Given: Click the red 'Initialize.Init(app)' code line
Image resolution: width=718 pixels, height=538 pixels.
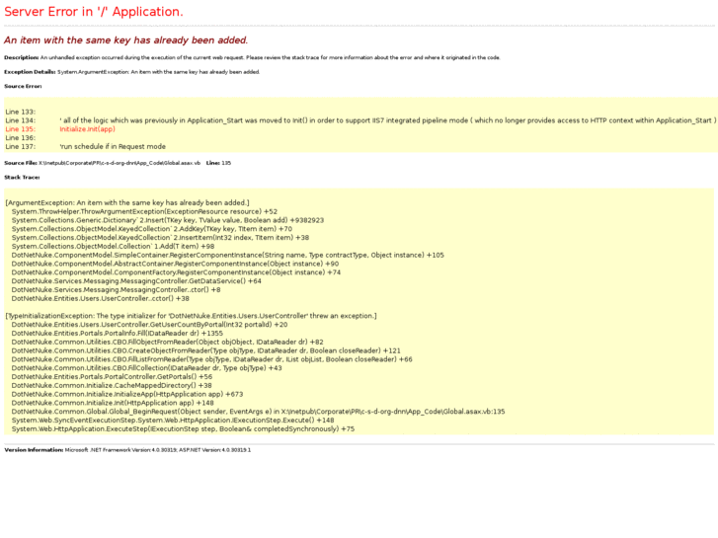Looking at the screenshot, I should [88, 129].
